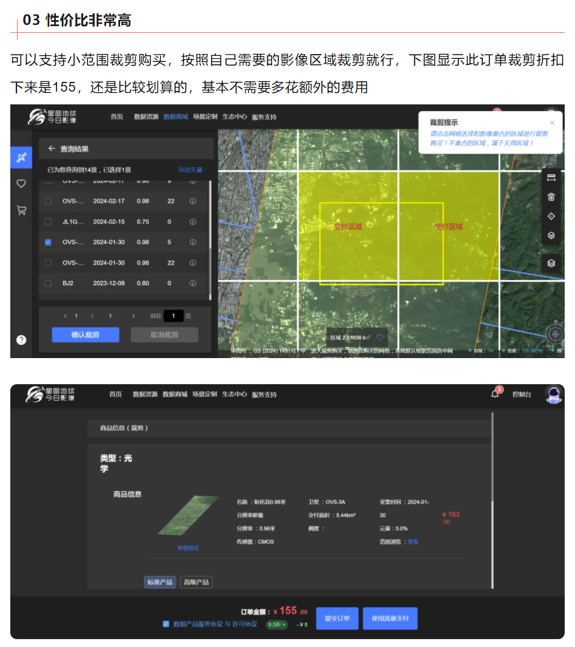Go to previous page with left chevron

(x=65, y=316)
